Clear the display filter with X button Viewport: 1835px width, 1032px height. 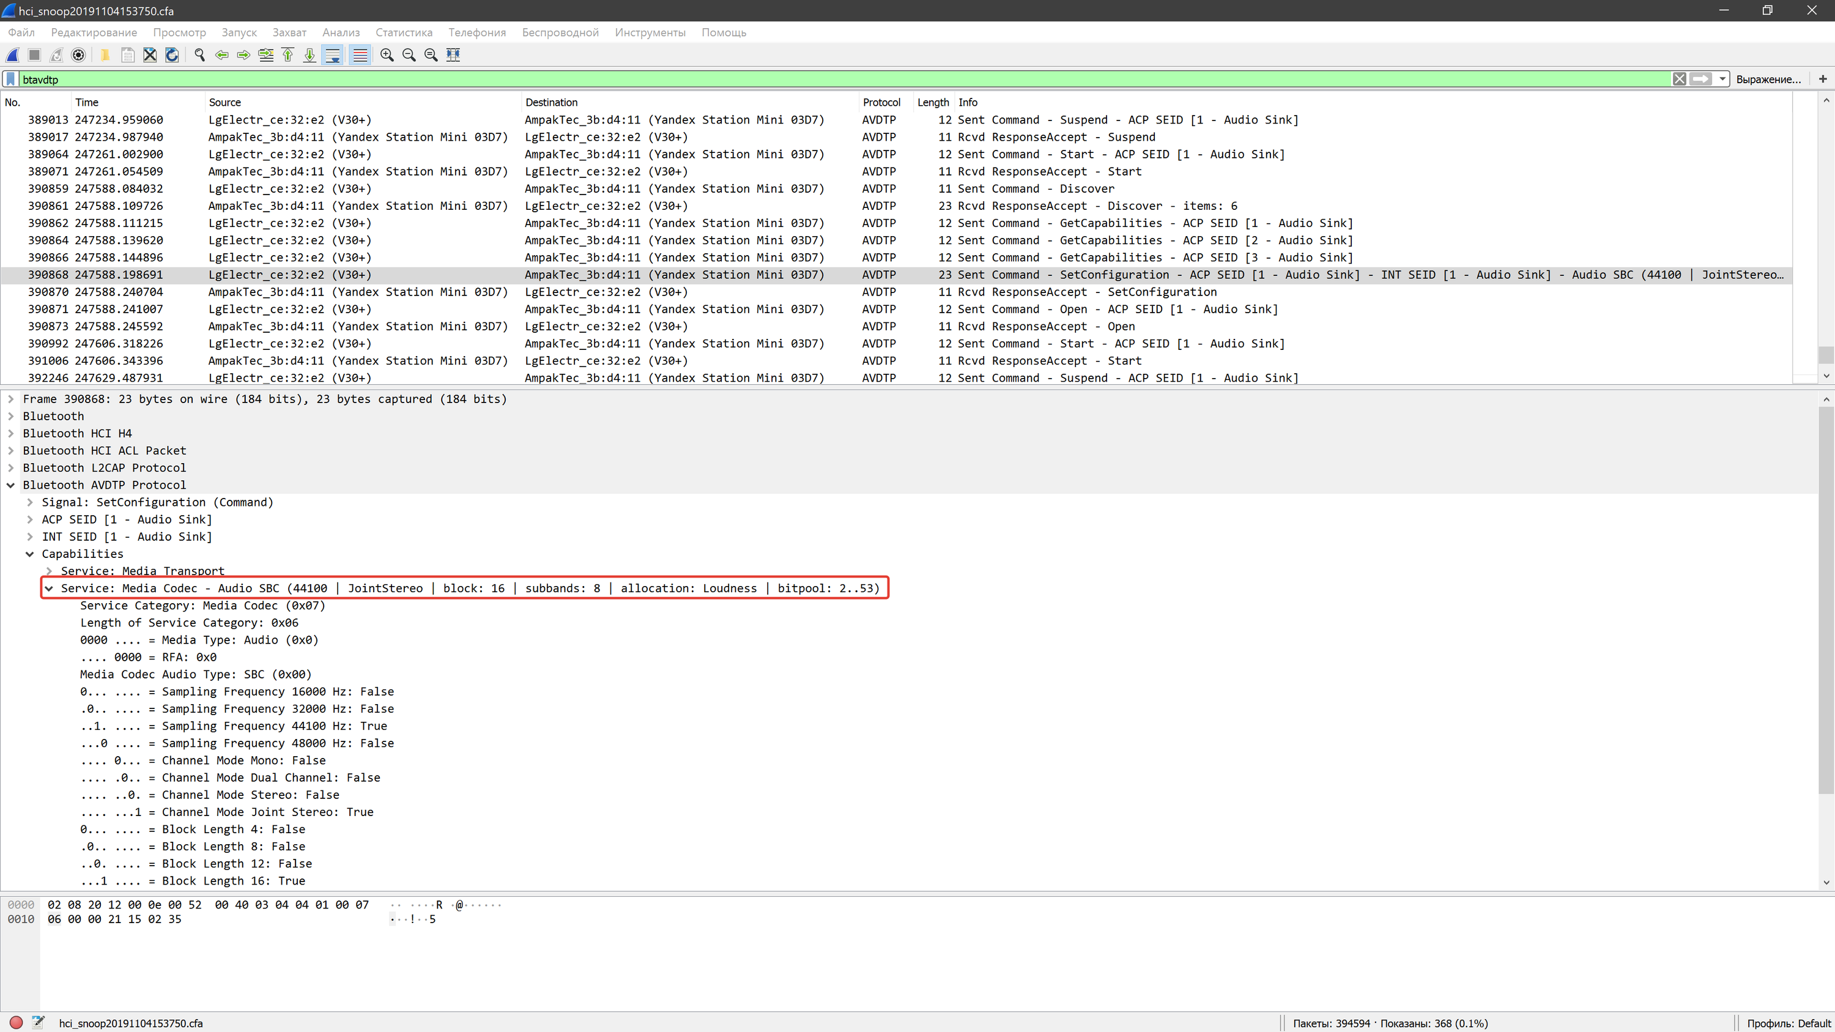pos(1679,79)
